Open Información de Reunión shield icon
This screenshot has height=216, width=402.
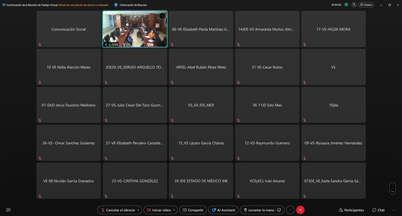[116, 5]
